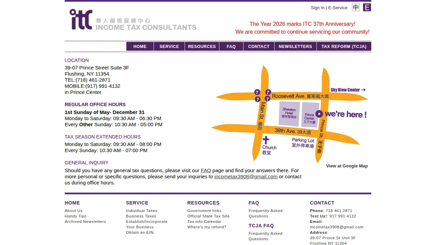436x245 pixels.
Task: Click the LOCATION section heading
Action: pos(77,60)
